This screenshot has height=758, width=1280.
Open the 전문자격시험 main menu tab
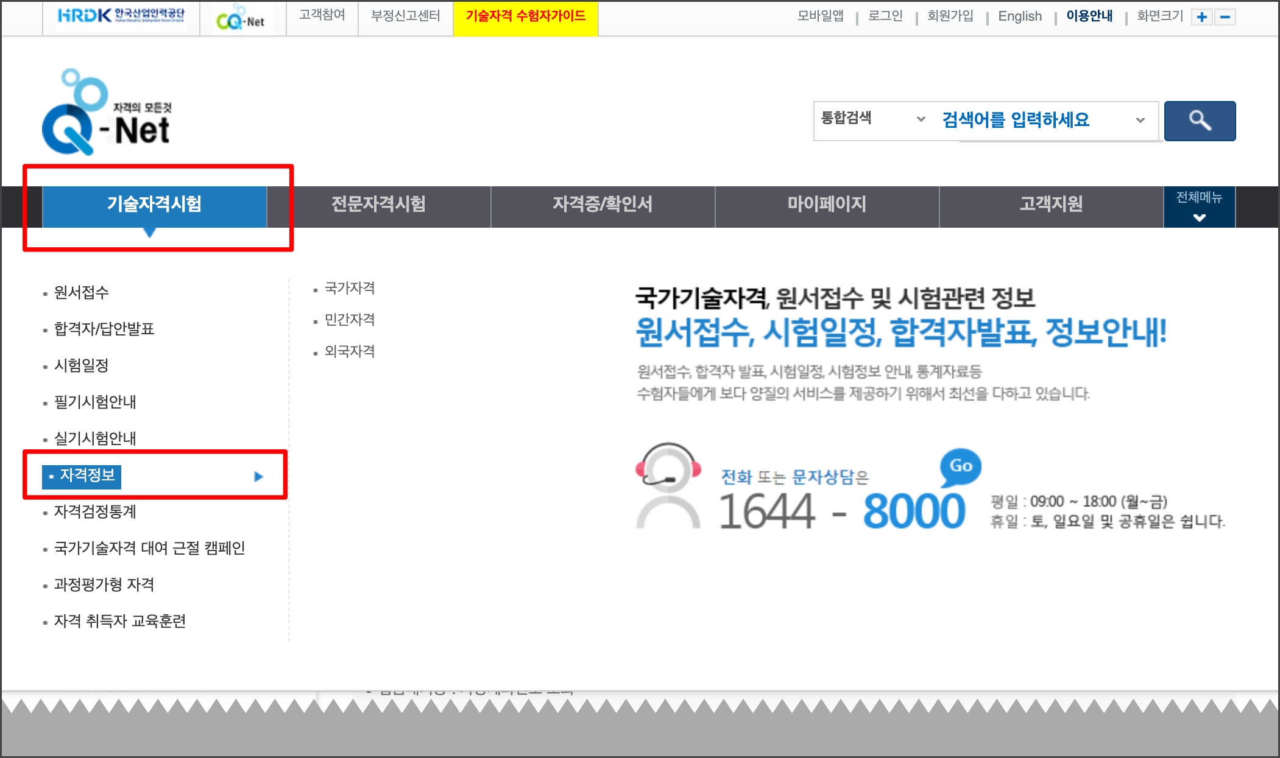click(378, 205)
